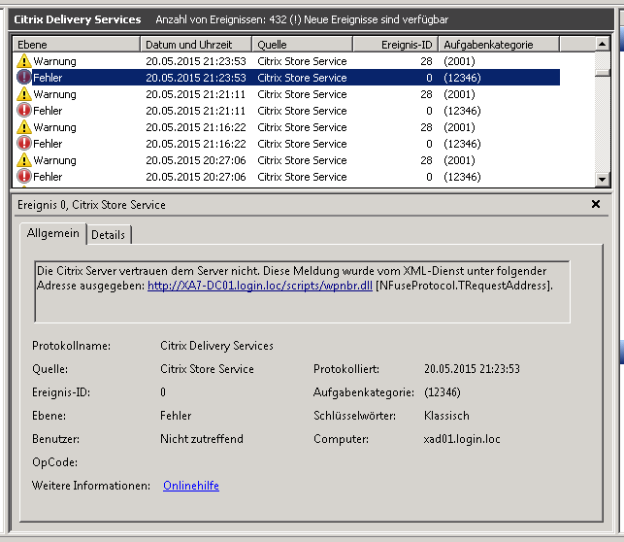This screenshot has width=624, height=542.
Task: Select the Warnung event at 20.05.2015 20:27:06
Action: (x=286, y=160)
